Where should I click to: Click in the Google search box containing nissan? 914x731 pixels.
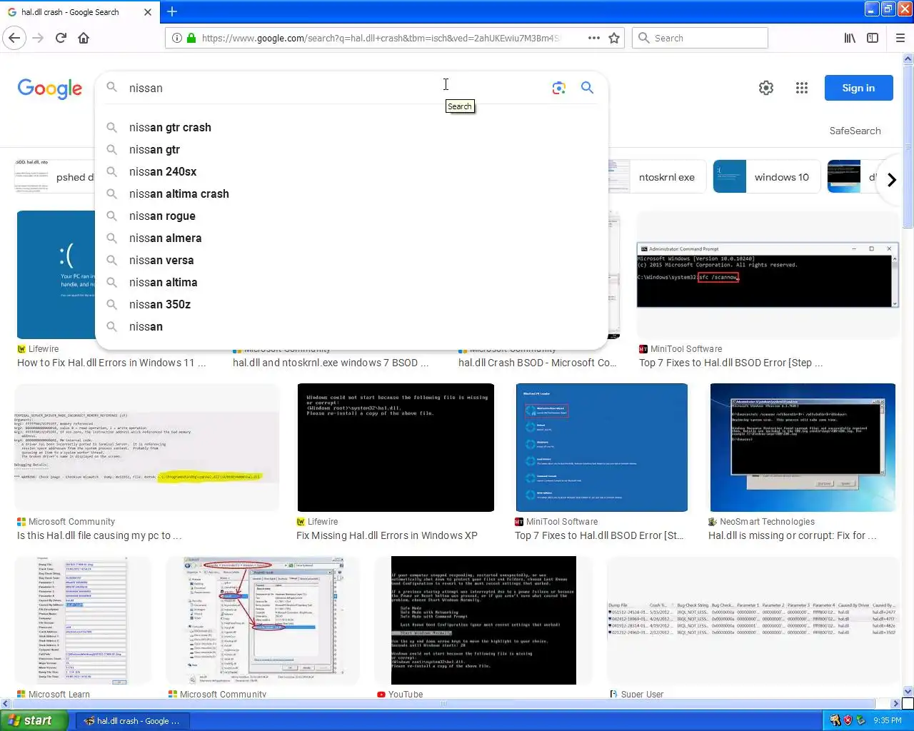tap(328, 88)
